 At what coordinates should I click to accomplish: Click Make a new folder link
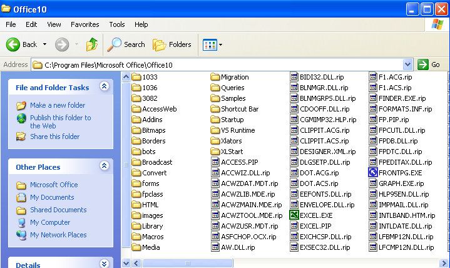(x=58, y=105)
